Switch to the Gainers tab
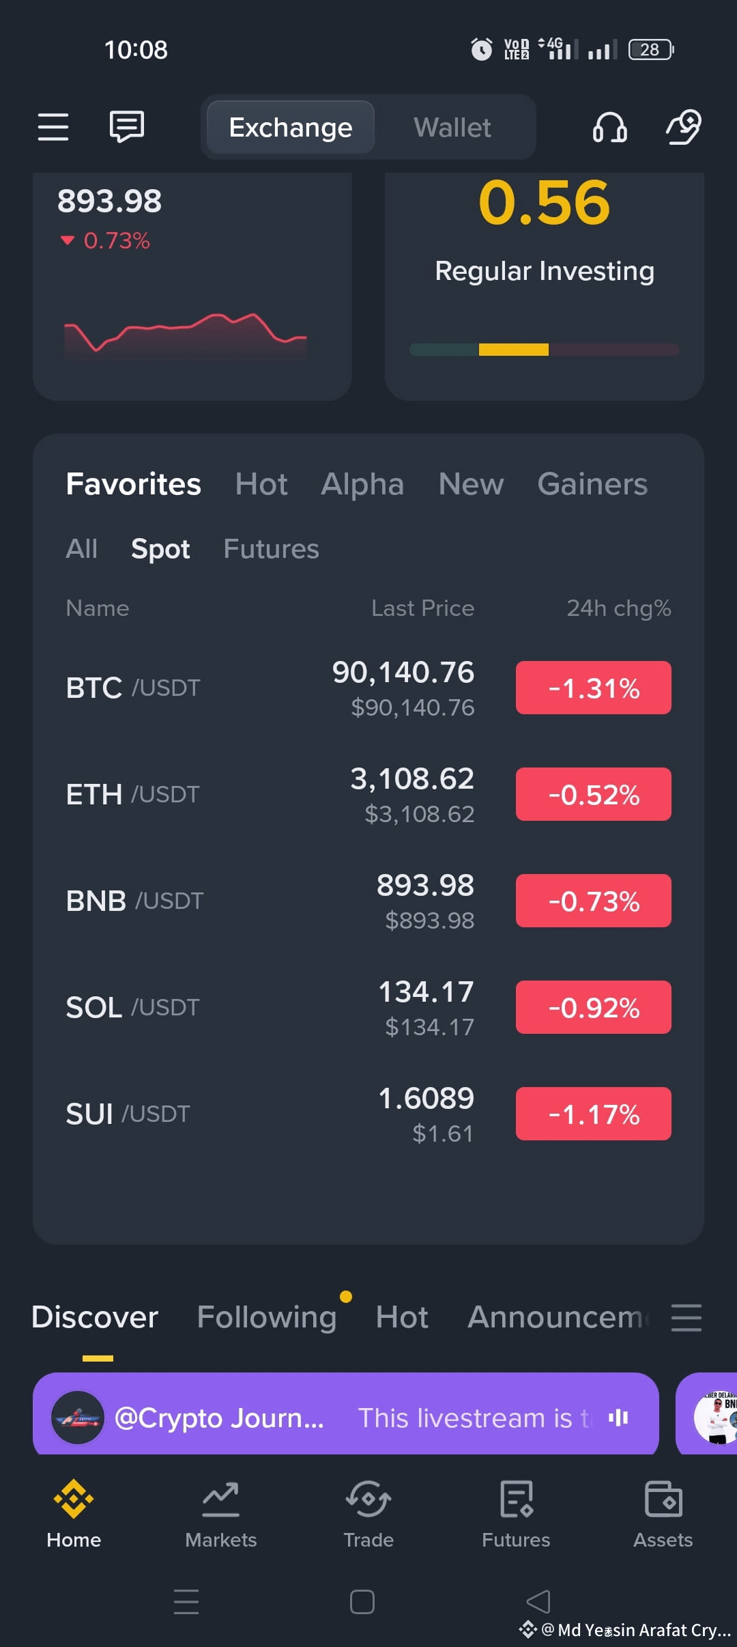This screenshot has height=1647, width=737. point(592,484)
